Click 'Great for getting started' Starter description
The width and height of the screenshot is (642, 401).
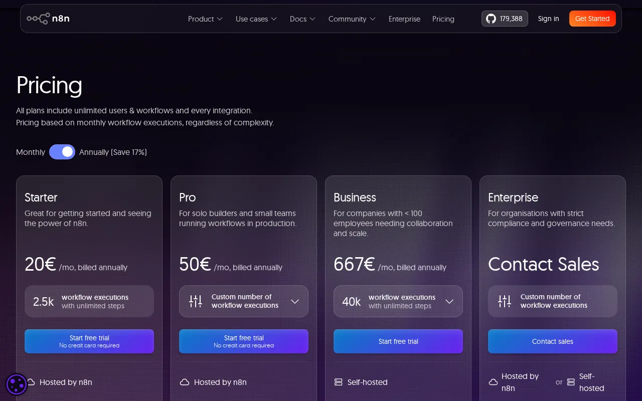coord(88,218)
